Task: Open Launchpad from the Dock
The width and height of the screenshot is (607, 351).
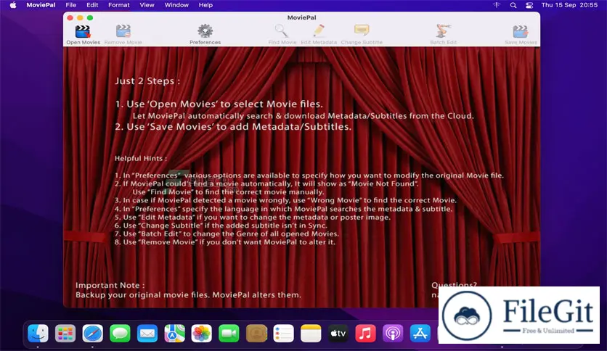Action: (65, 333)
